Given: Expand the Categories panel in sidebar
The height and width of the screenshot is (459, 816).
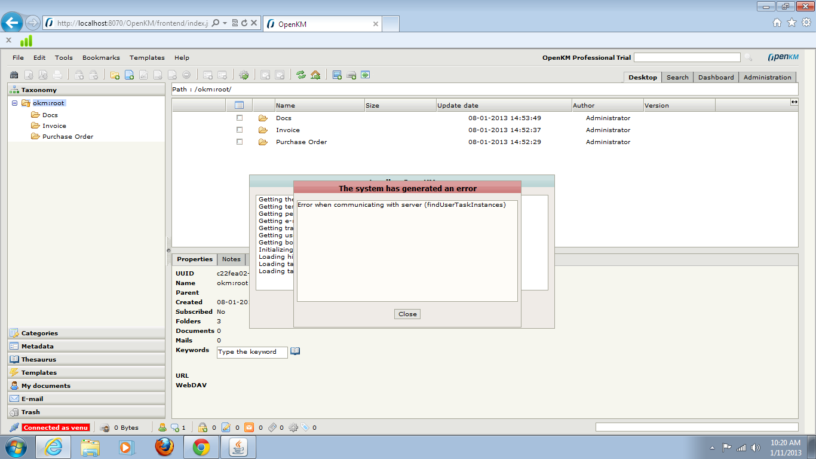Looking at the screenshot, I should (x=39, y=333).
